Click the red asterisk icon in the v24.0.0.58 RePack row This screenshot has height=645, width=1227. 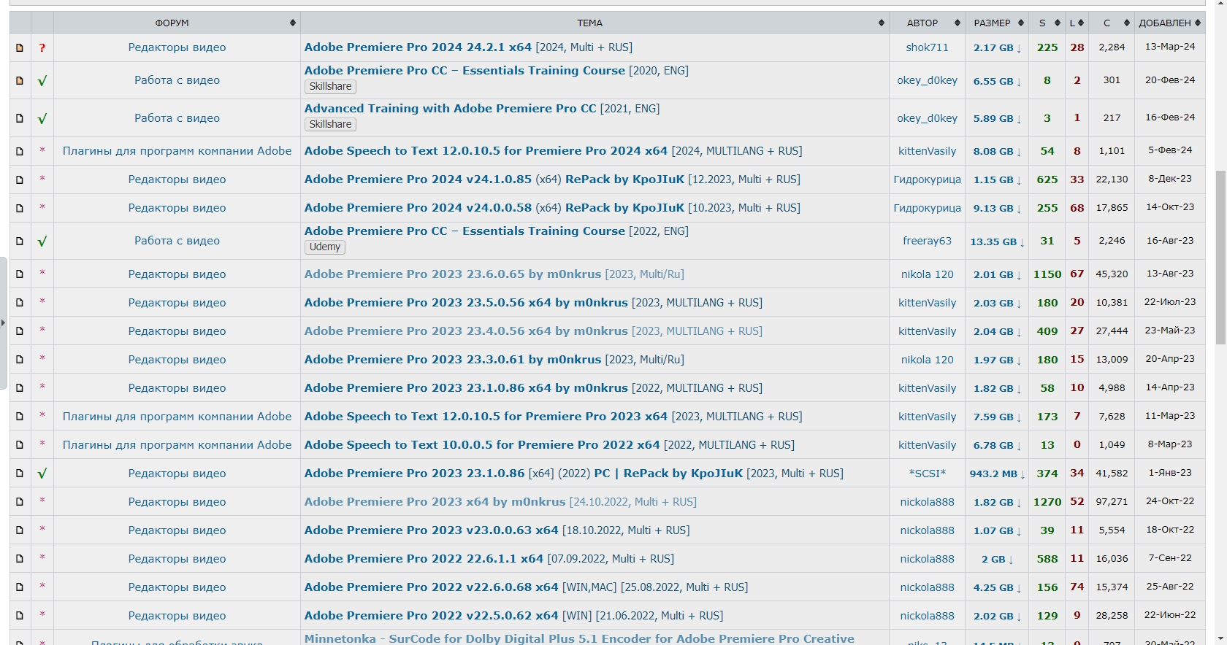[x=42, y=207]
